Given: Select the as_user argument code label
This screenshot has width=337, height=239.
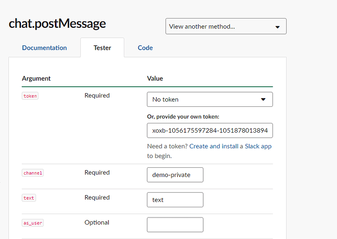Looking at the screenshot, I should (33, 223).
